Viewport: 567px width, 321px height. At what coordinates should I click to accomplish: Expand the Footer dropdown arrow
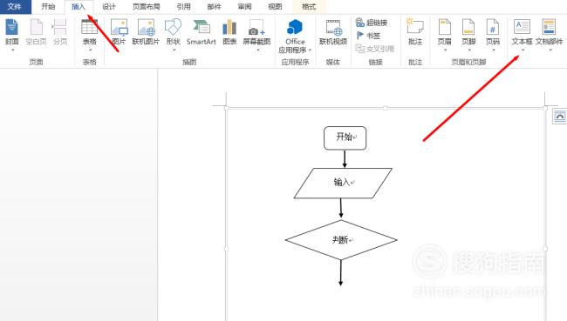click(x=469, y=50)
